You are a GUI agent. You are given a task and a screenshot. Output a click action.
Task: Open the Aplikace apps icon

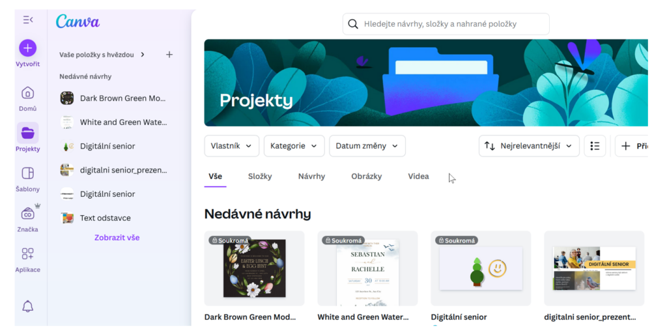point(27,253)
